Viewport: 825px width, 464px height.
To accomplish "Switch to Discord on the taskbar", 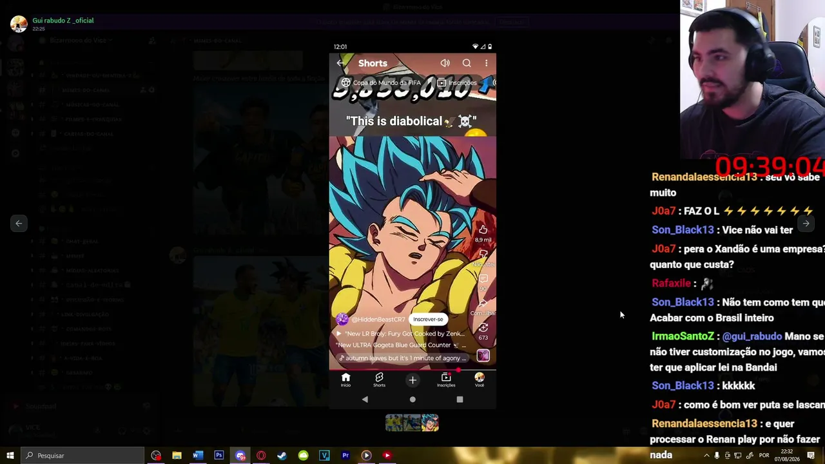I will point(240,456).
